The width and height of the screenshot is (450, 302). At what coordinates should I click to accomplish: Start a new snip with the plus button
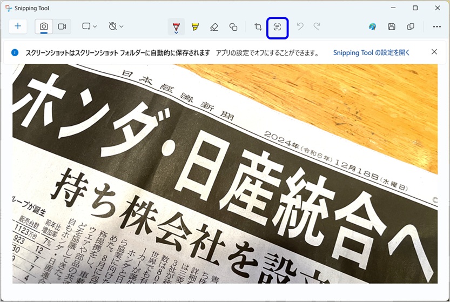(x=18, y=26)
